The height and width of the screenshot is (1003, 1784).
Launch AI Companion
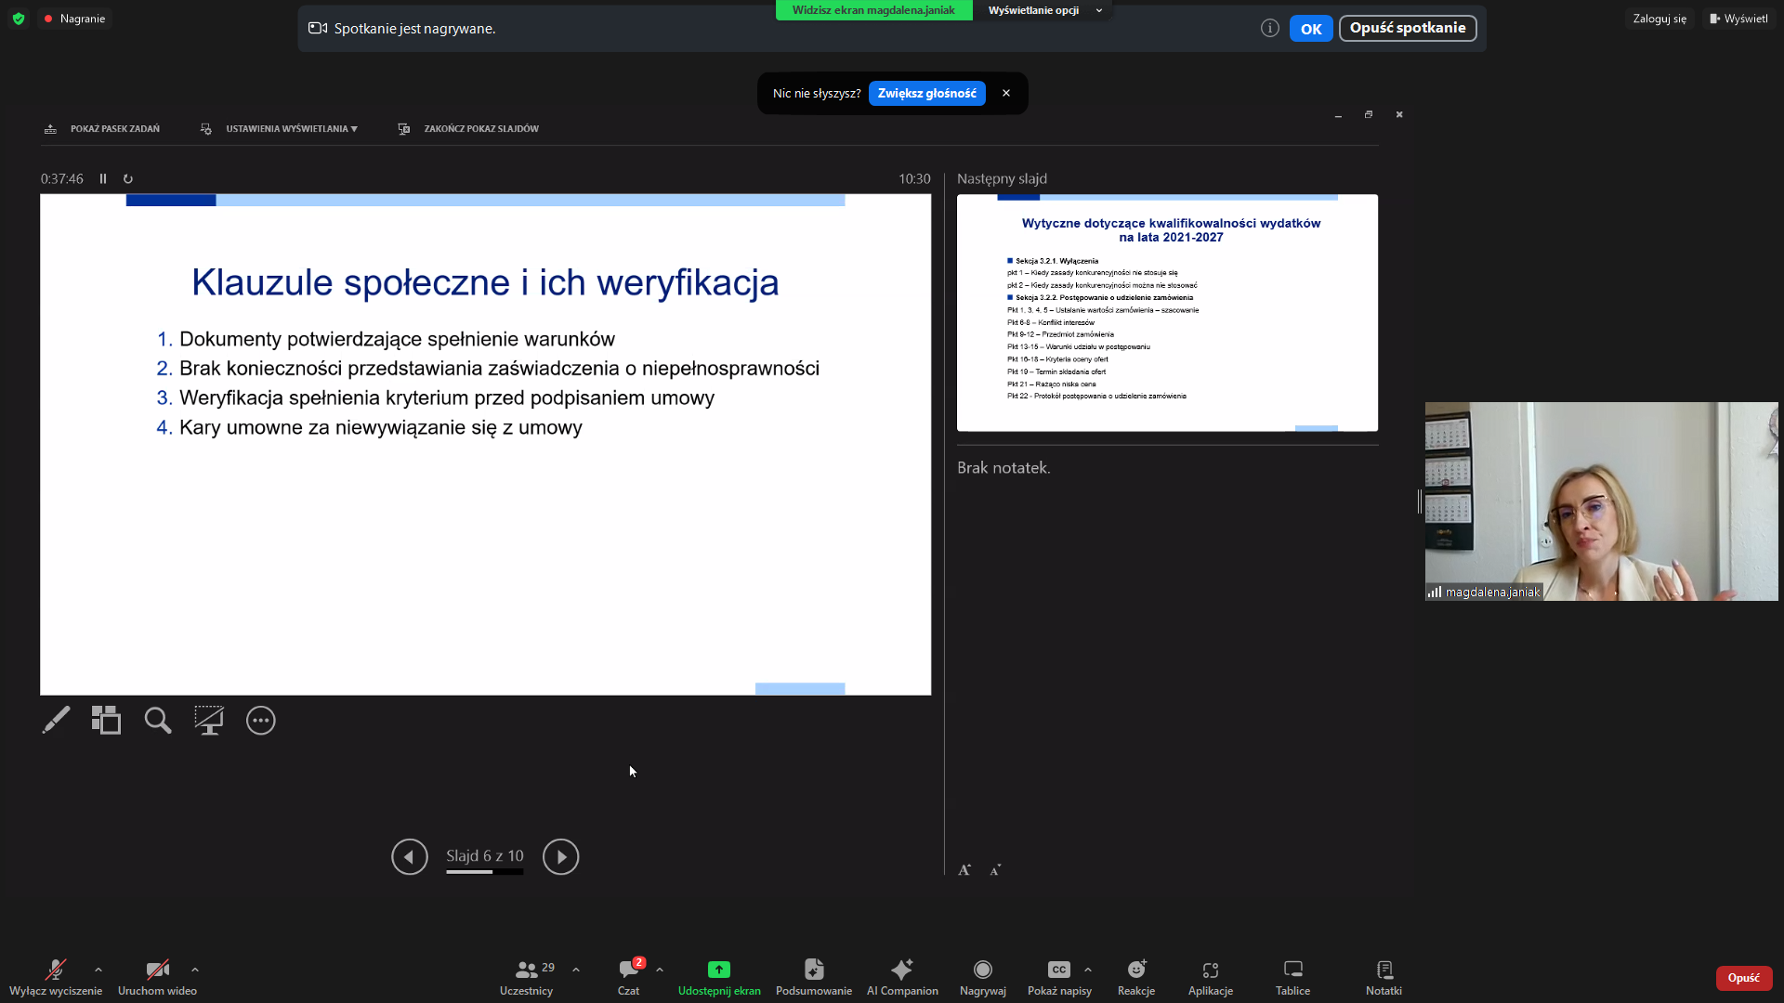[x=902, y=977]
